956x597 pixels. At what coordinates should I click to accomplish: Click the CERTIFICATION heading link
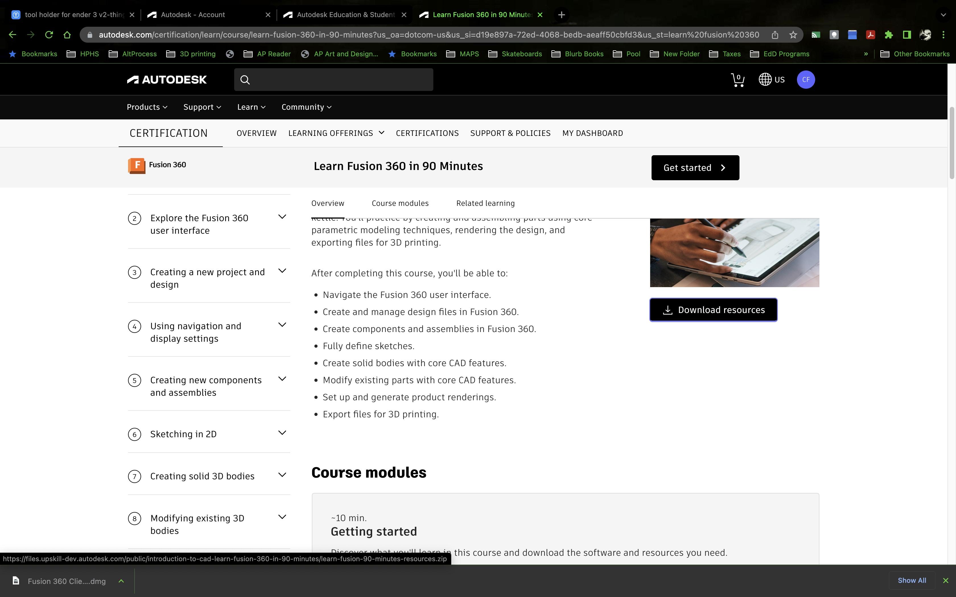169,133
